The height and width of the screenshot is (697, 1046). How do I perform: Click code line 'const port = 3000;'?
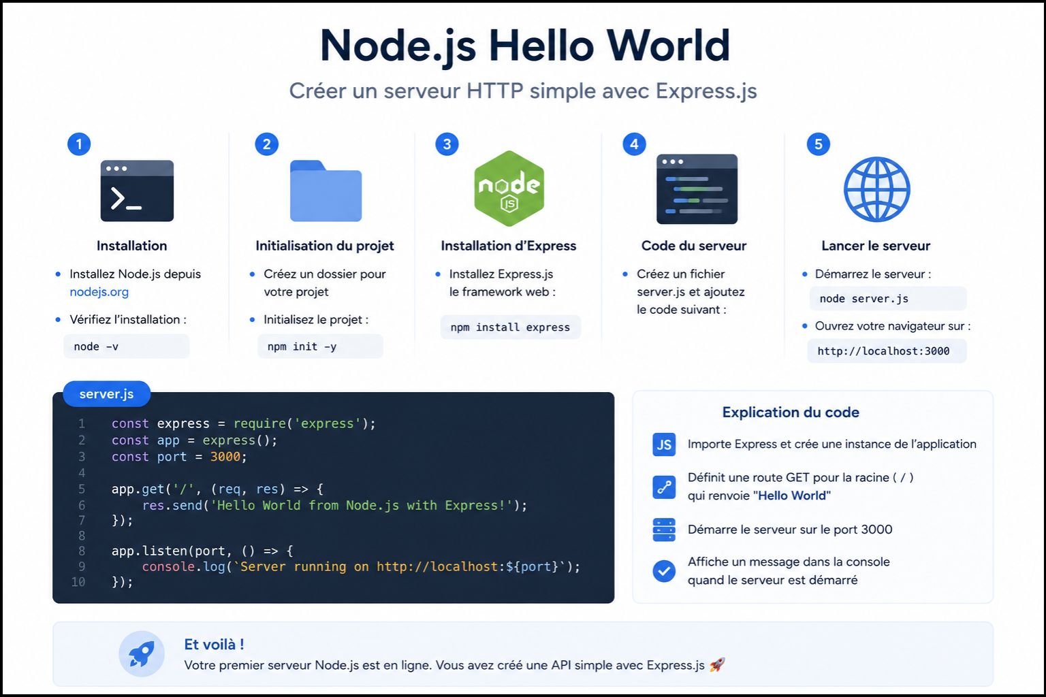coord(179,457)
